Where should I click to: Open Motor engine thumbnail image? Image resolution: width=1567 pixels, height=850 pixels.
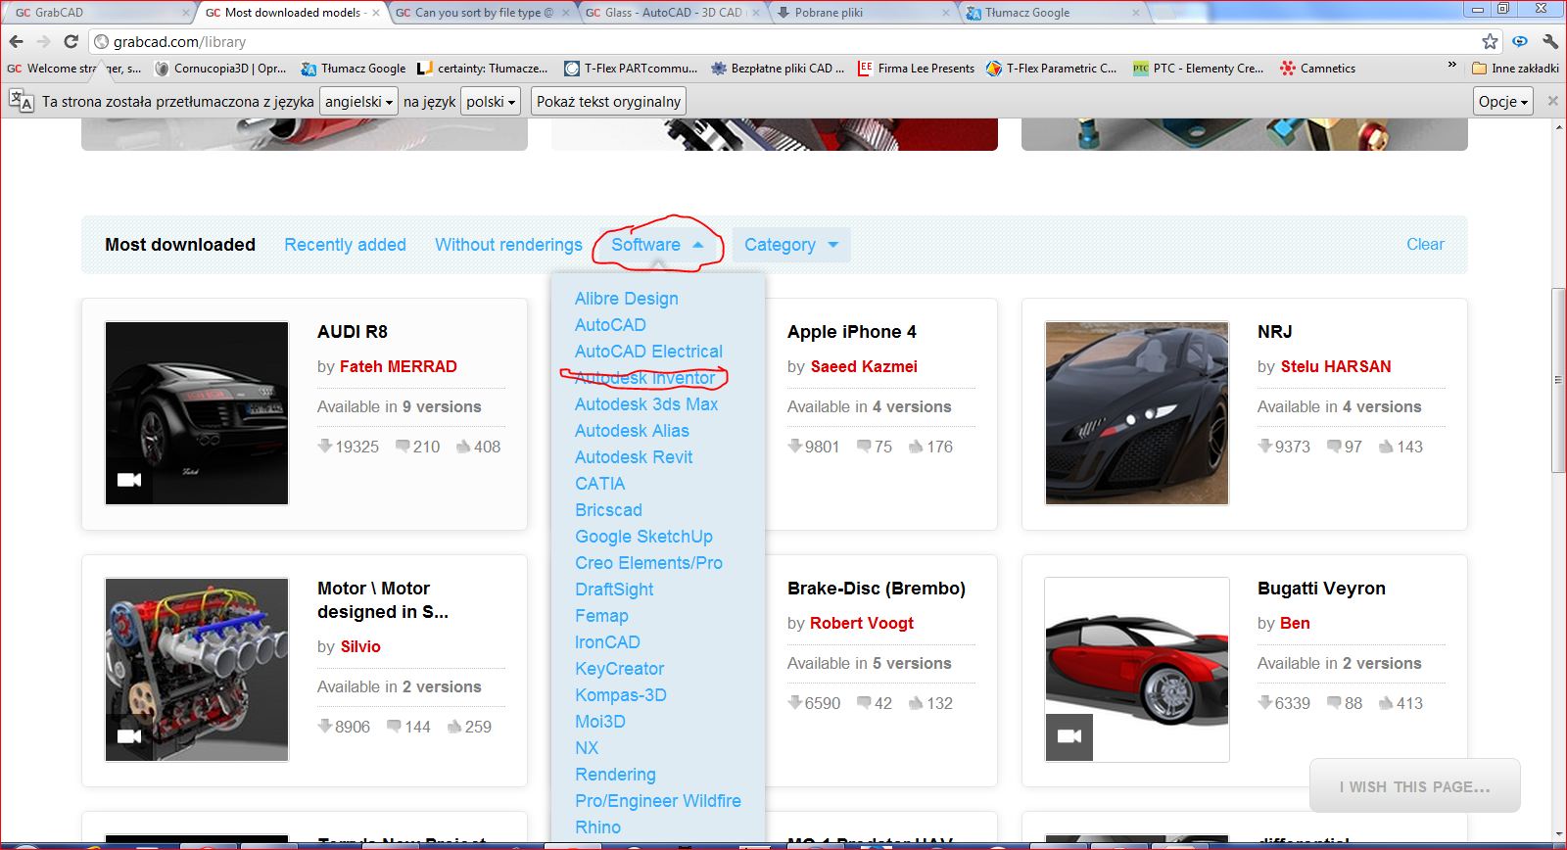[197, 670]
